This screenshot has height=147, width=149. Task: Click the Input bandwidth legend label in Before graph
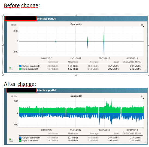click(x=30, y=69)
